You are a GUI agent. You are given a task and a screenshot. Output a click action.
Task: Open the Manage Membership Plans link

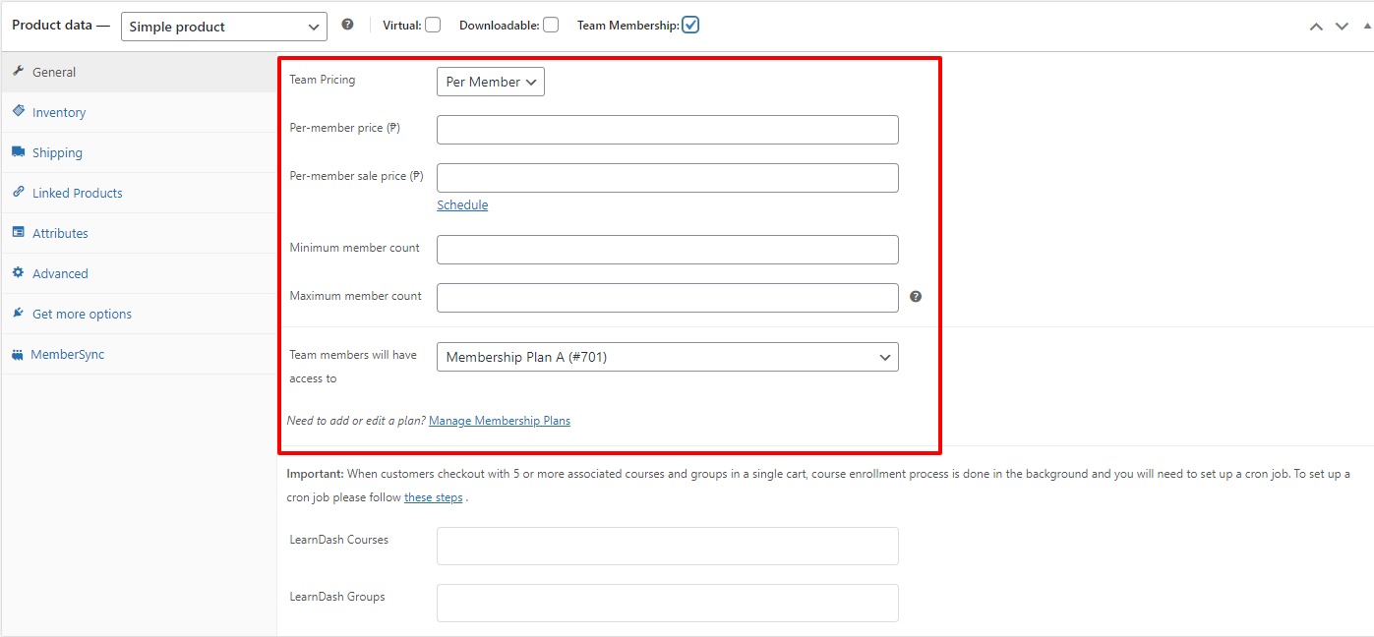tap(500, 421)
